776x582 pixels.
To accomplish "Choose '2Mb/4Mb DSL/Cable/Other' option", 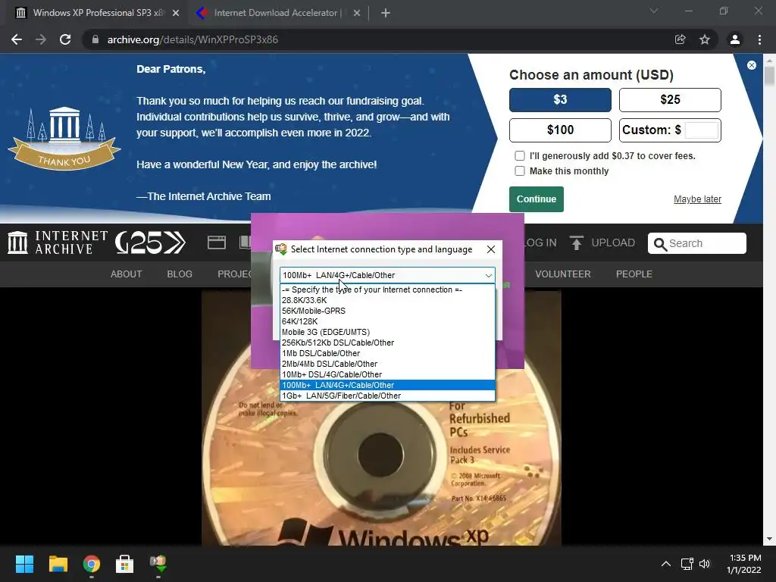I will (387, 364).
